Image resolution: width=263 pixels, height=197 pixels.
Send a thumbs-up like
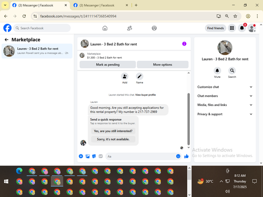(x=186, y=156)
